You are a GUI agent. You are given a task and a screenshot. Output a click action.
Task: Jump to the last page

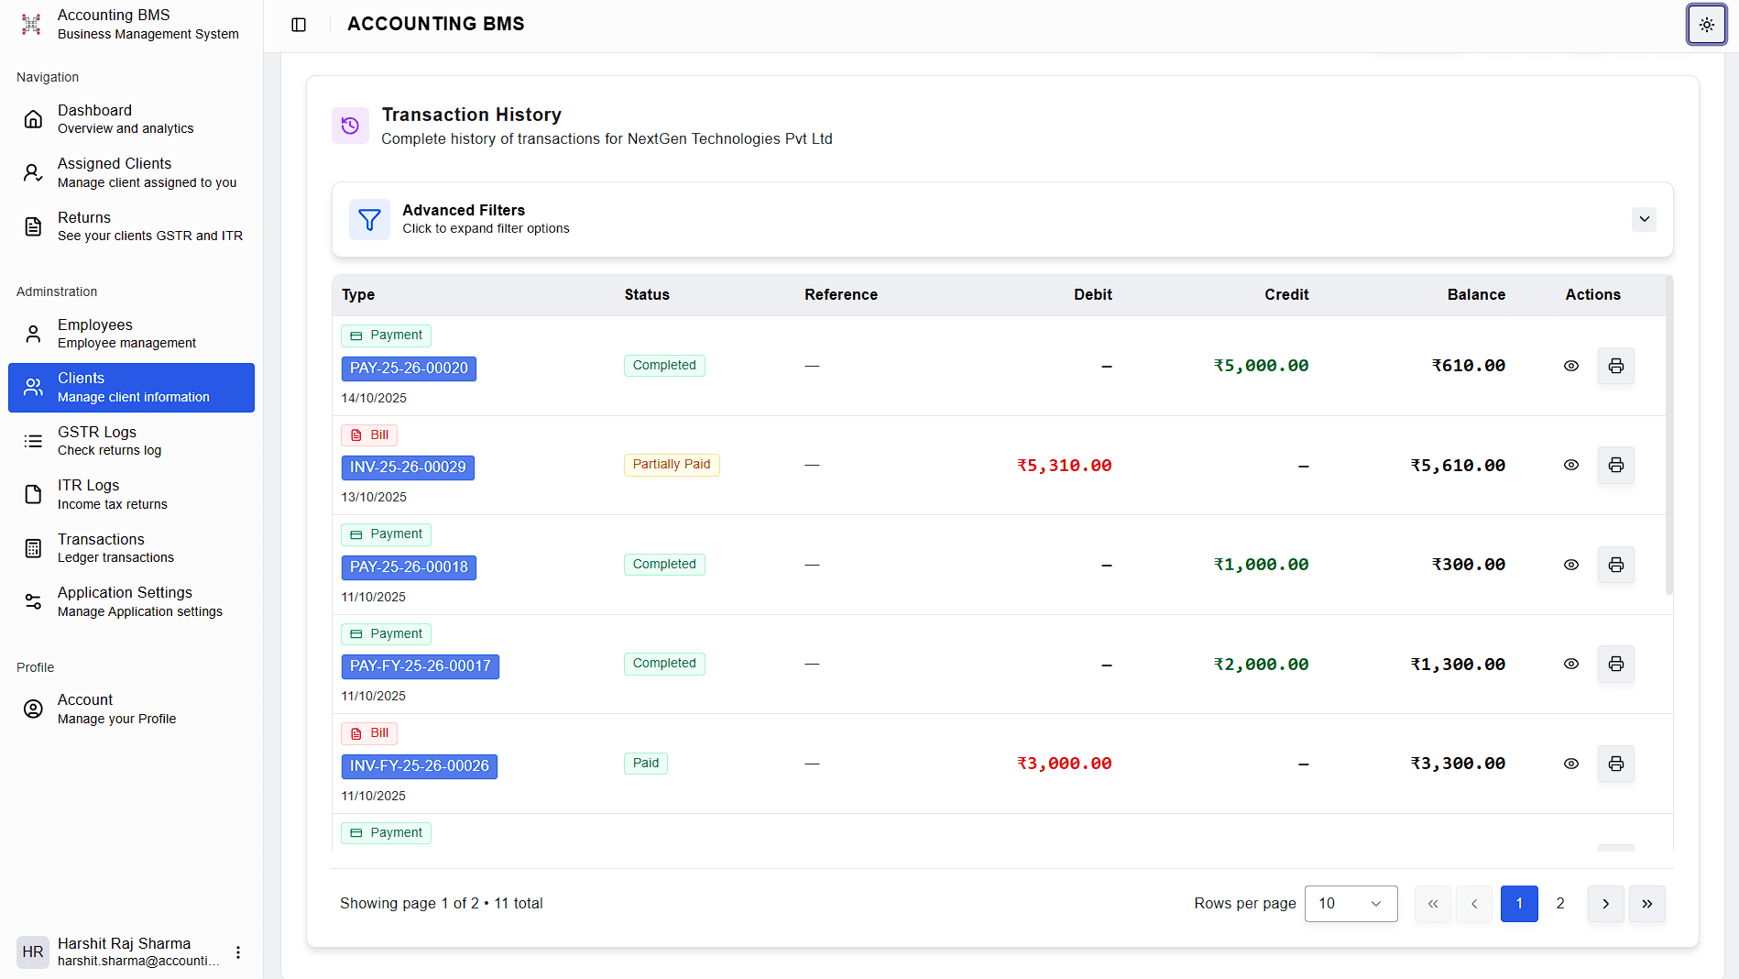pyautogui.click(x=1646, y=904)
